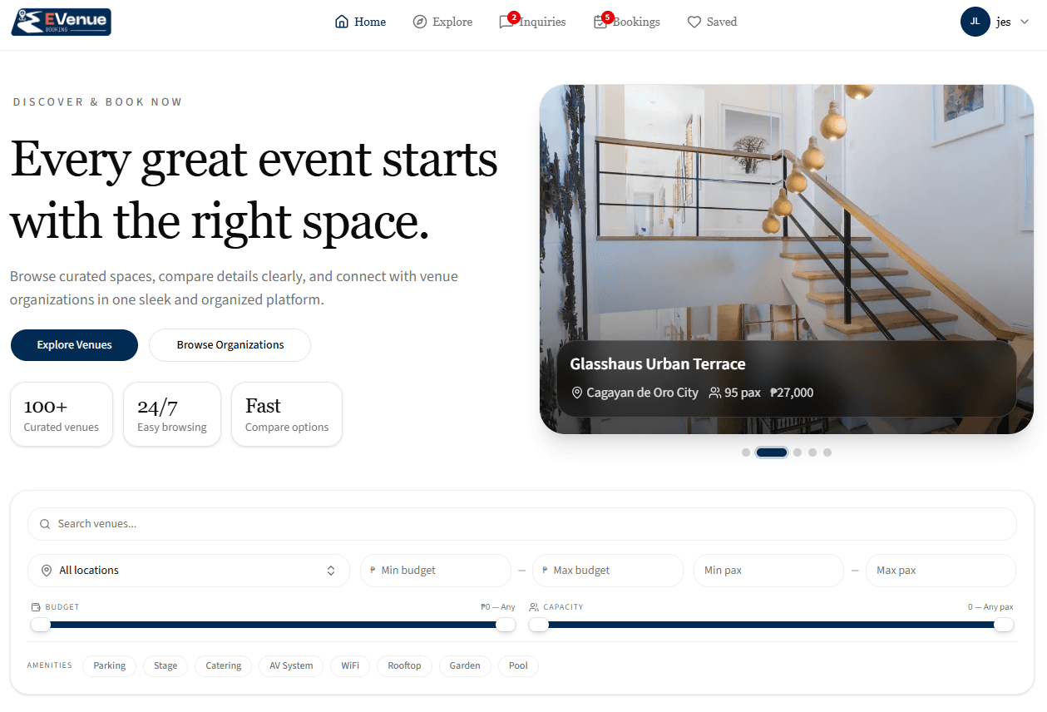Expand the jes account menu chevron

pyautogui.click(x=1025, y=22)
